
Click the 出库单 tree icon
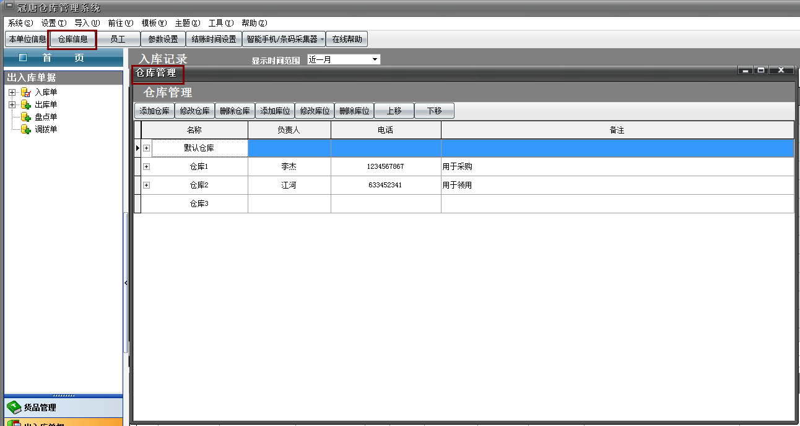click(25, 105)
